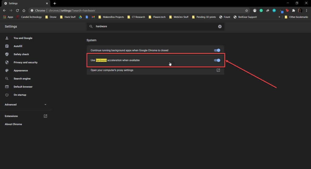This screenshot has width=311, height=169.
Task: Click the settings search magnifier icon
Action: (x=91, y=26)
